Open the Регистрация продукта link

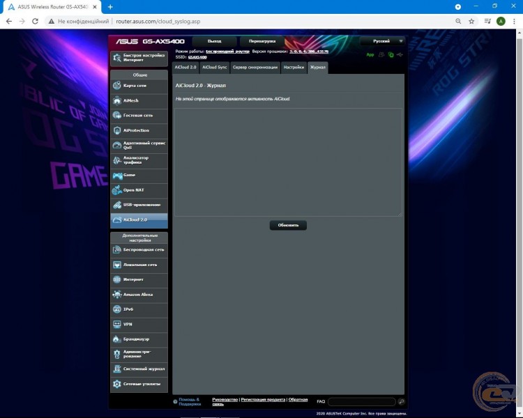pos(263,399)
